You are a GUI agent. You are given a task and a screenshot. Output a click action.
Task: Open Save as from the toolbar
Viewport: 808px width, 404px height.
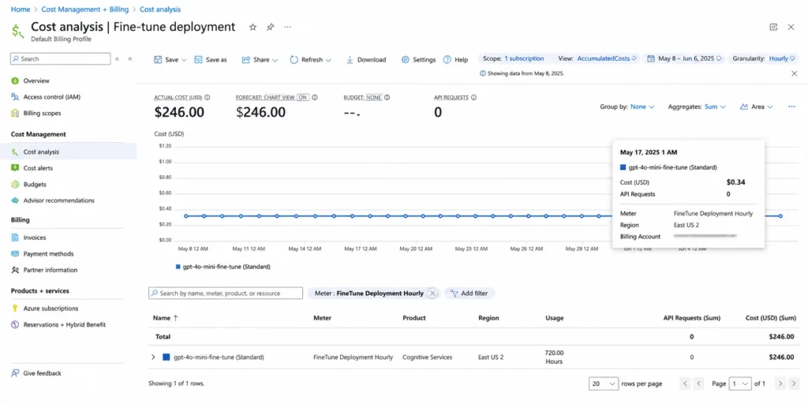210,60
